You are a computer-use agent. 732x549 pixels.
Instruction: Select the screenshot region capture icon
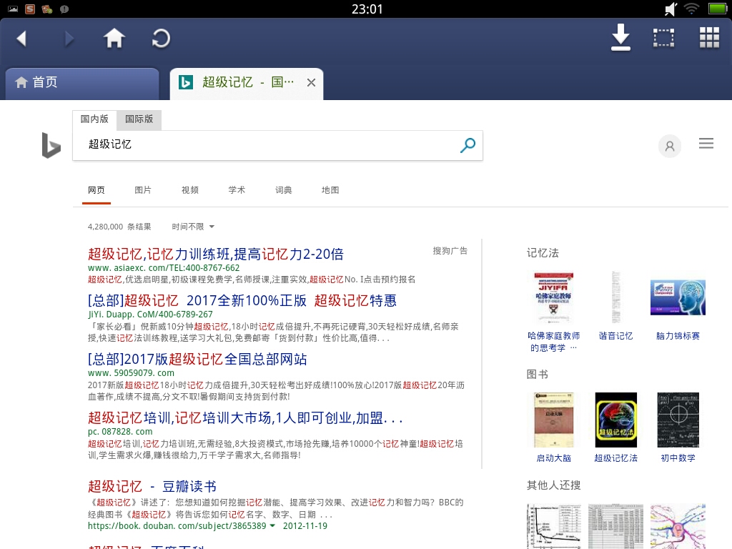click(663, 38)
